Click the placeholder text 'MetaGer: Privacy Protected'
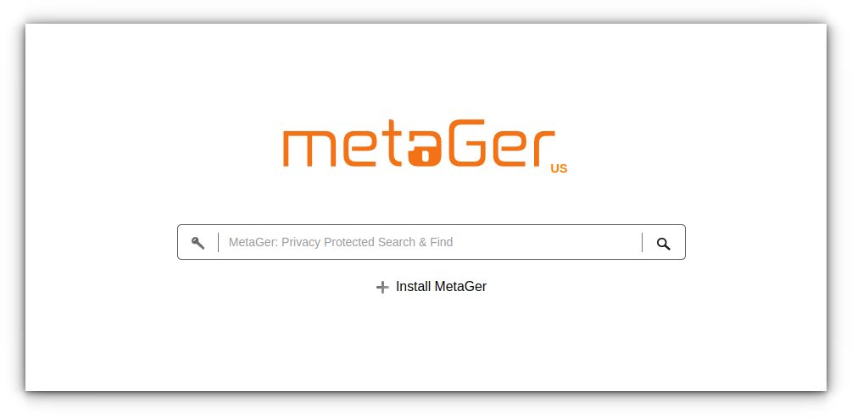This screenshot has height=418, width=852. tap(295, 242)
